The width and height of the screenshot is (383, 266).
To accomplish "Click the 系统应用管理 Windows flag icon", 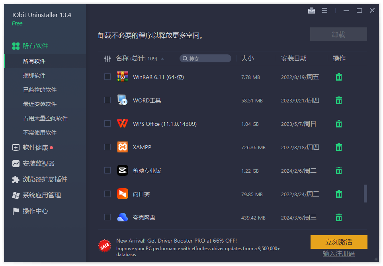I will click(16, 195).
